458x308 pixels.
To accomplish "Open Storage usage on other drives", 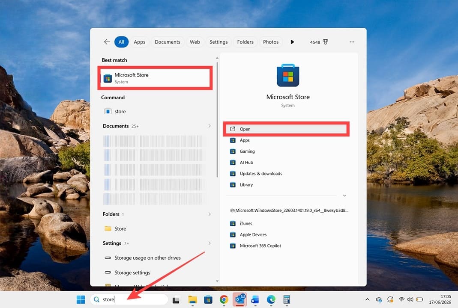I will [x=155, y=258].
